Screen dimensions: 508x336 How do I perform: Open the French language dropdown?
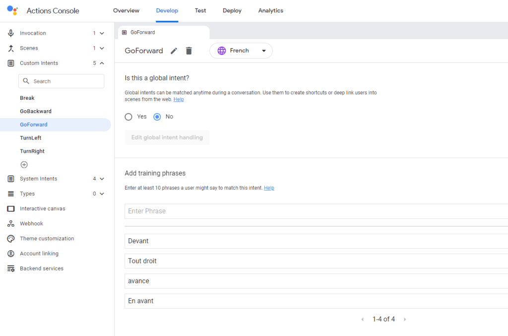241,51
